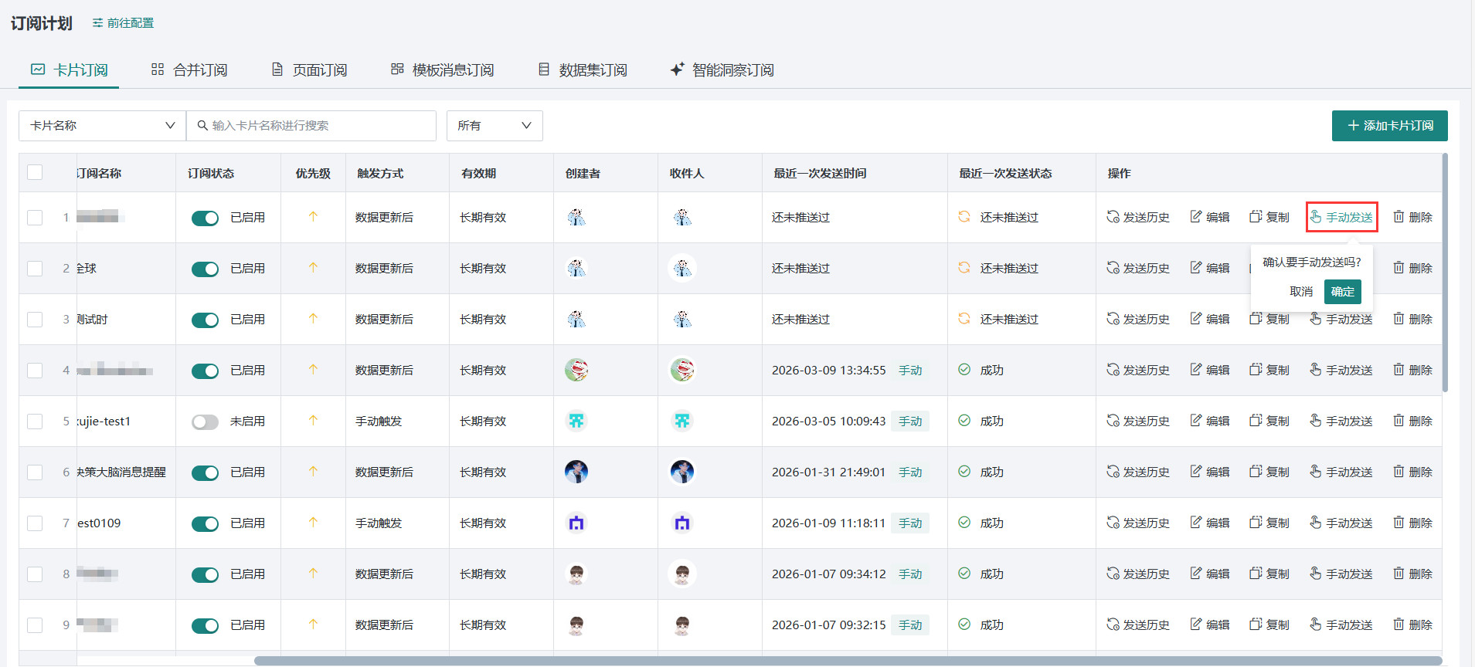Disable the subscription toggle in row 1
This screenshot has width=1475, height=667.
[206, 218]
